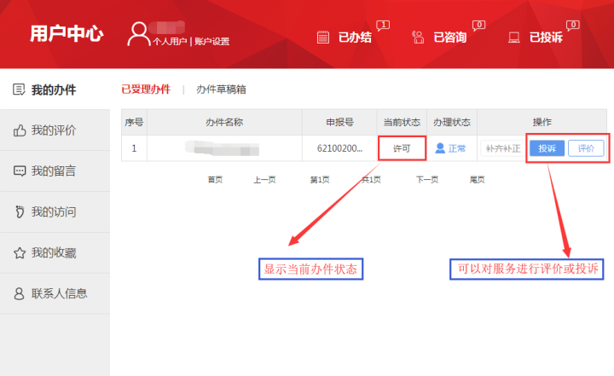Jump to 尾页 in pagination
This screenshot has height=376, width=614.
click(477, 180)
